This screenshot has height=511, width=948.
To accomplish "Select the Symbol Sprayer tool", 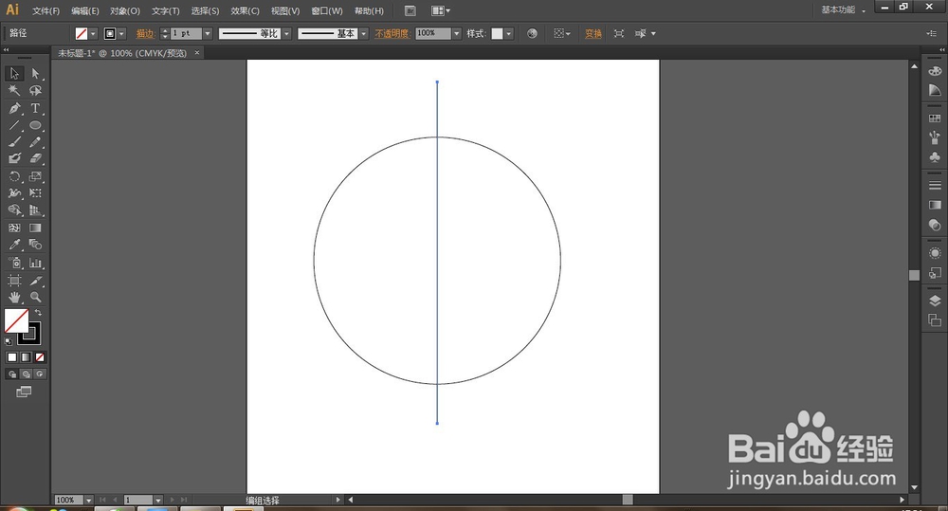I will (x=14, y=263).
